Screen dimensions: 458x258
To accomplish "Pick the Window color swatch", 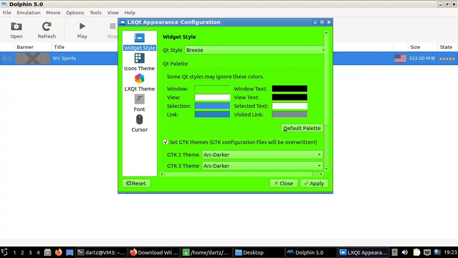I will [212, 89].
